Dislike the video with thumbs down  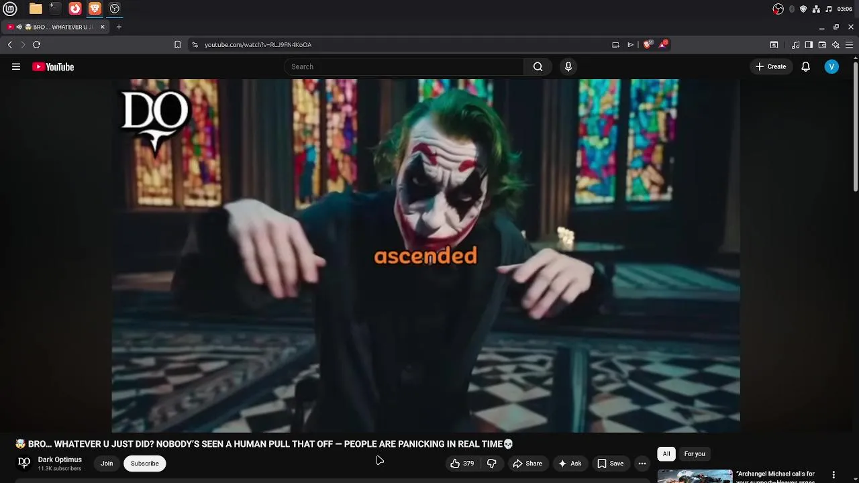[x=491, y=464]
